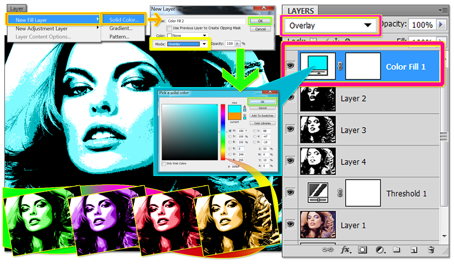454x264 pixels.
Task: Click the Add layer mask icon
Action: (x=362, y=250)
